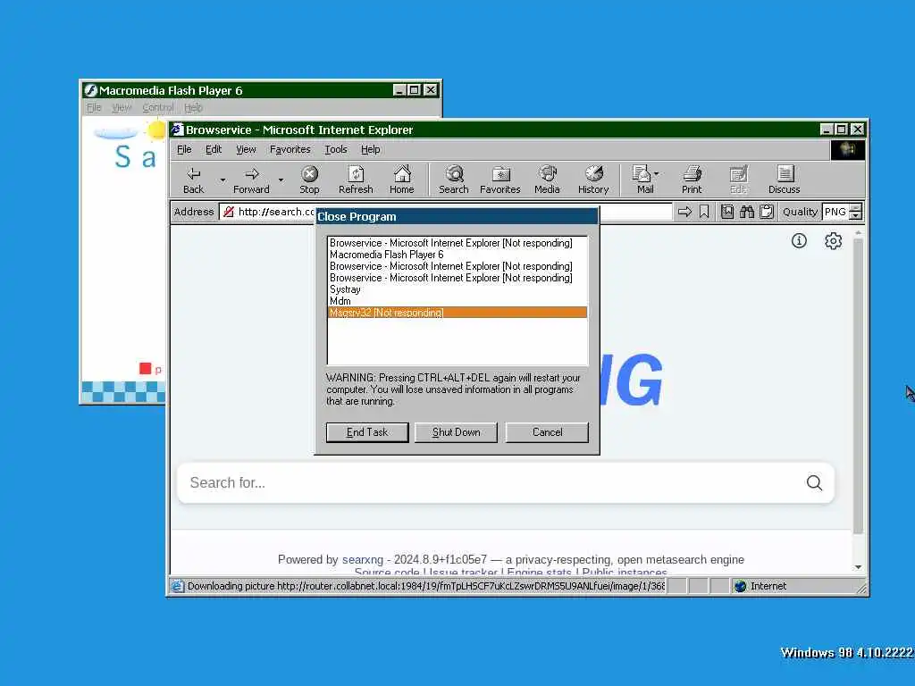Viewport: 915px width, 686px height.
Task: Click the clipboard icon near Quality
Action: pos(767,212)
